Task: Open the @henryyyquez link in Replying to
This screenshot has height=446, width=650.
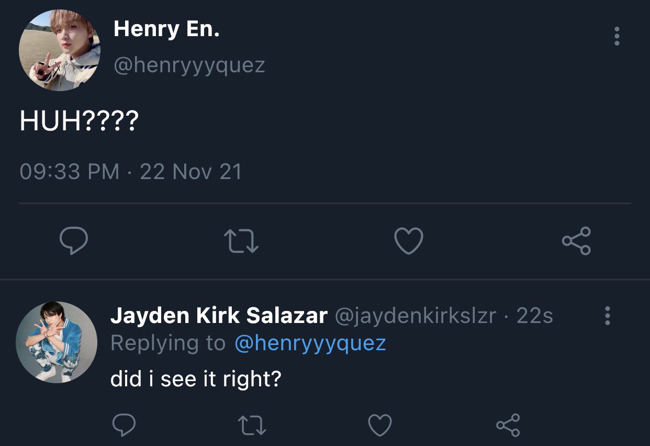Action: click(310, 343)
